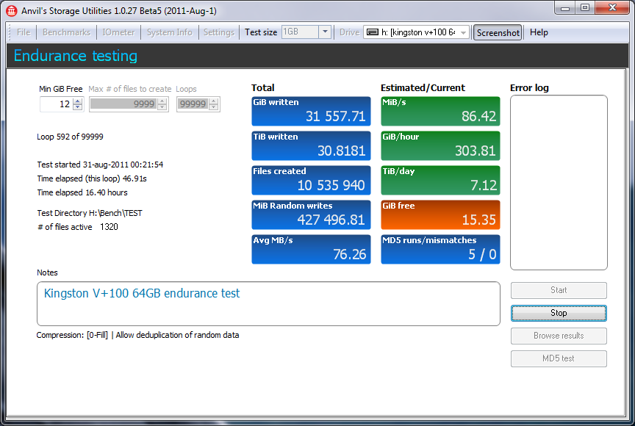Click '# of files active 1320' text

click(77, 227)
